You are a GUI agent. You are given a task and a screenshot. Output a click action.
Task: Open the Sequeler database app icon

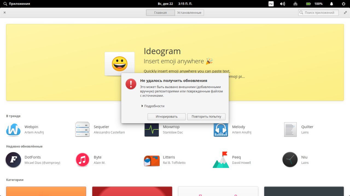83,129
